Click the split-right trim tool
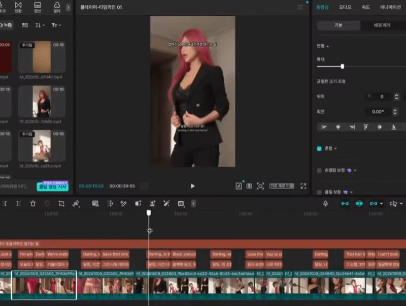The width and height of the screenshot is (406, 306). coord(18,203)
